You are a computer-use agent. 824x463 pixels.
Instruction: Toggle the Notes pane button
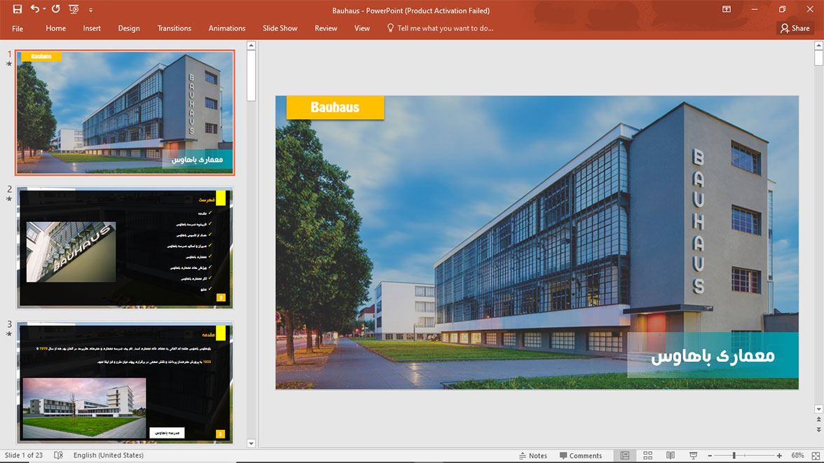click(x=533, y=455)
